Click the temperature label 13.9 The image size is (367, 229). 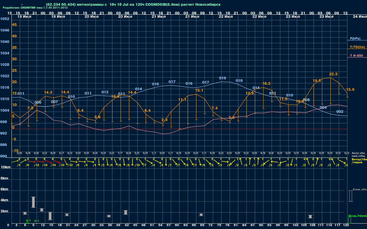[x=250, y=93]
